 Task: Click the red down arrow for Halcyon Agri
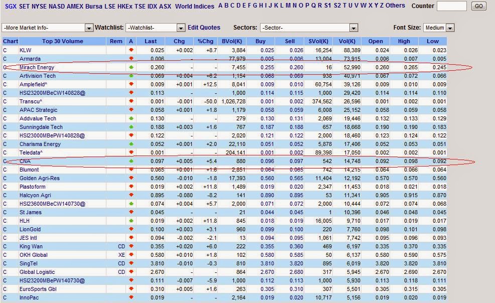coord(132,195)
